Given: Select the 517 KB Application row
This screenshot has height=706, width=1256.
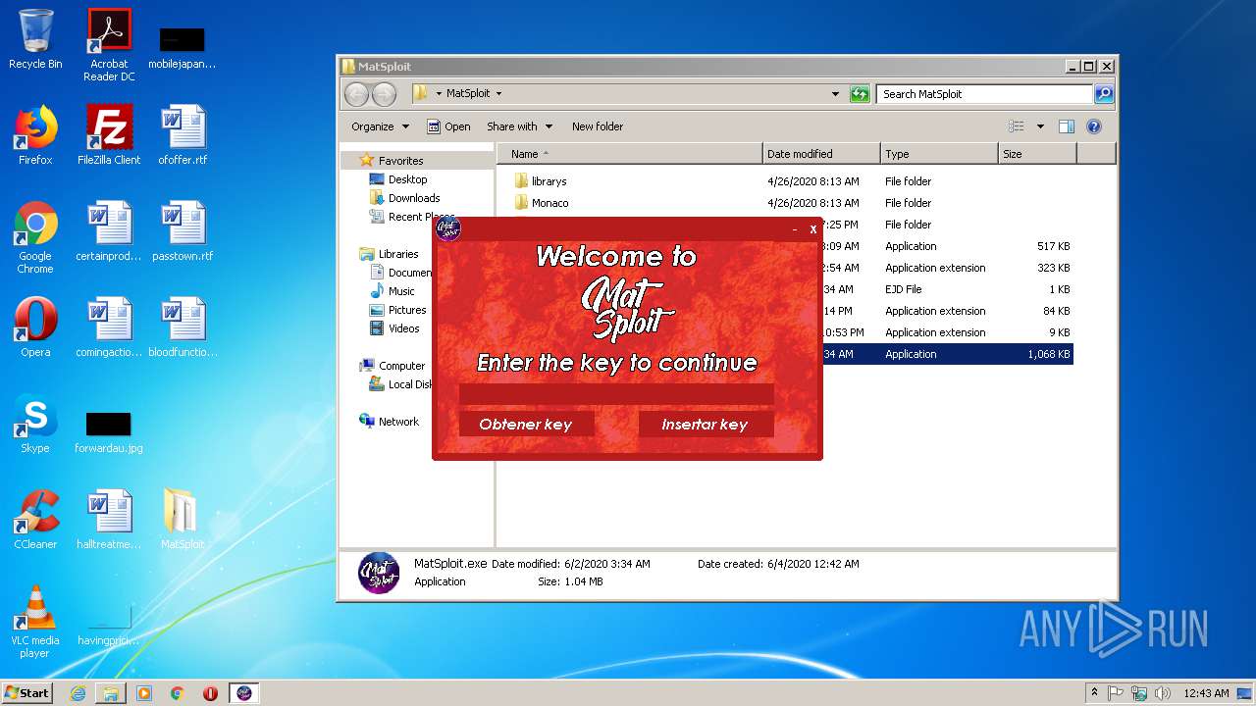Looking at the screenshot, I should 947,246.
